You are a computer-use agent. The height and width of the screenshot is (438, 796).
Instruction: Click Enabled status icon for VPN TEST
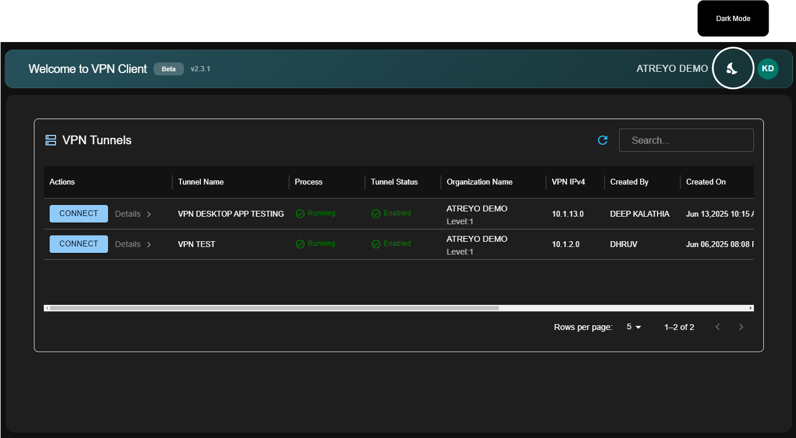[x=376, y=244]
